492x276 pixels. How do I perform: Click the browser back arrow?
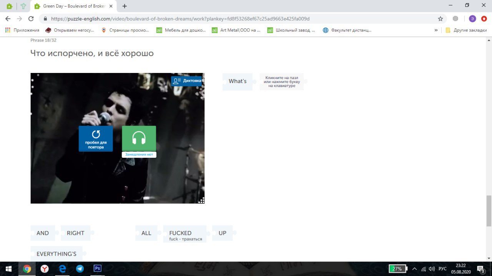tap(8, 18)
